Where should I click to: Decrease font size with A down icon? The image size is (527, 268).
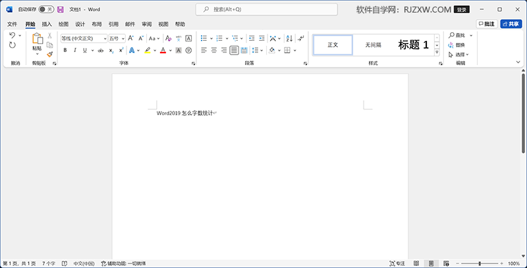[141, 38]
